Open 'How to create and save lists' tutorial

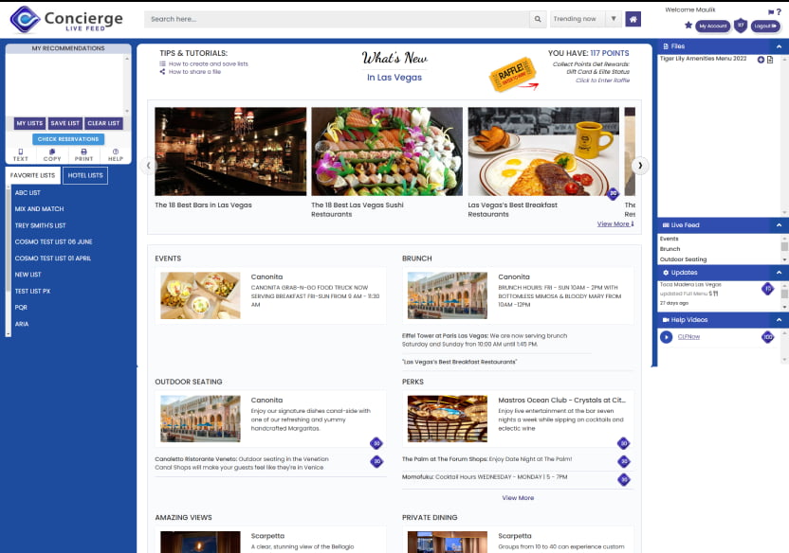(x=209, y=63)
